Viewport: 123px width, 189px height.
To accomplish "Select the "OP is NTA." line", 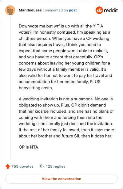I will [29, 147].
